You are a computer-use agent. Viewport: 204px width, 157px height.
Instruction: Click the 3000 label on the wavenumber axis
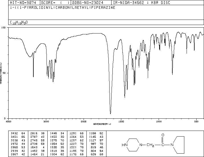(x=46, y=122)
